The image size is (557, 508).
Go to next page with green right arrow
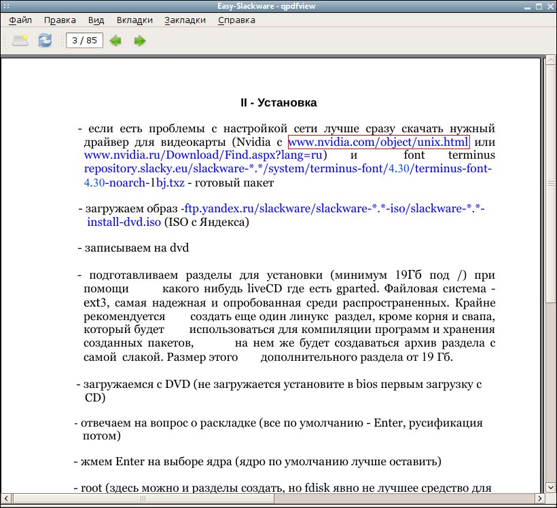(140, 41)
